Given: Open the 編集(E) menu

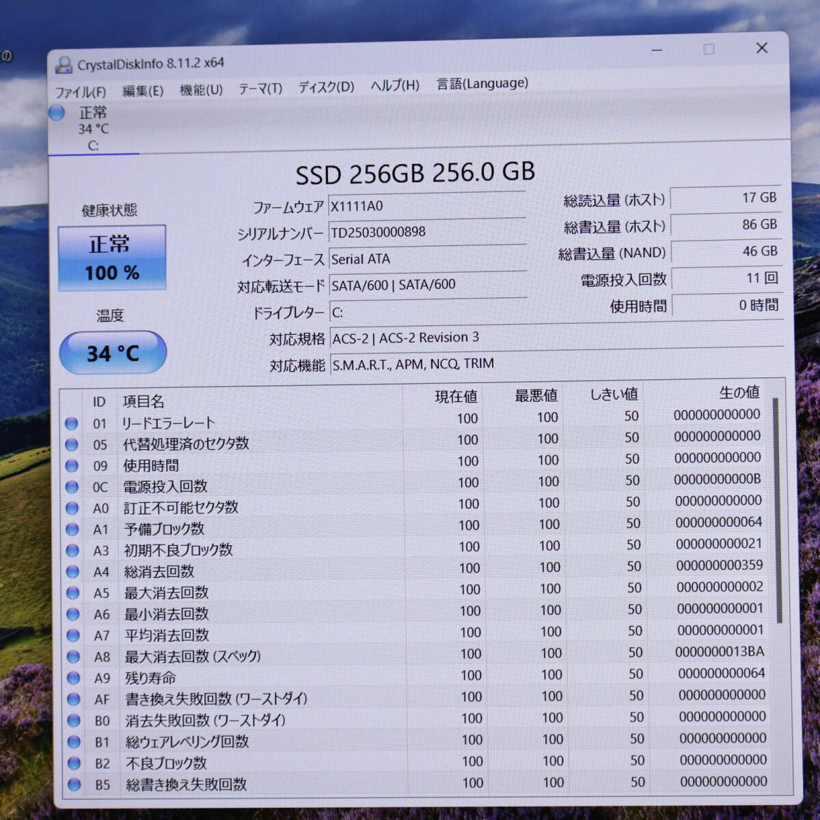Looking at the screenshot, I should coord(143,91).
